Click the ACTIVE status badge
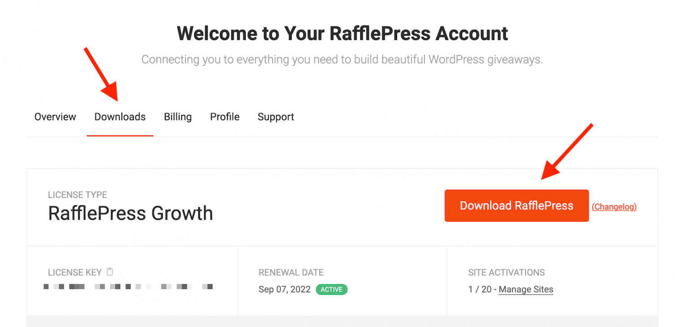Screen dimensions: 689x327 [331, 289]
